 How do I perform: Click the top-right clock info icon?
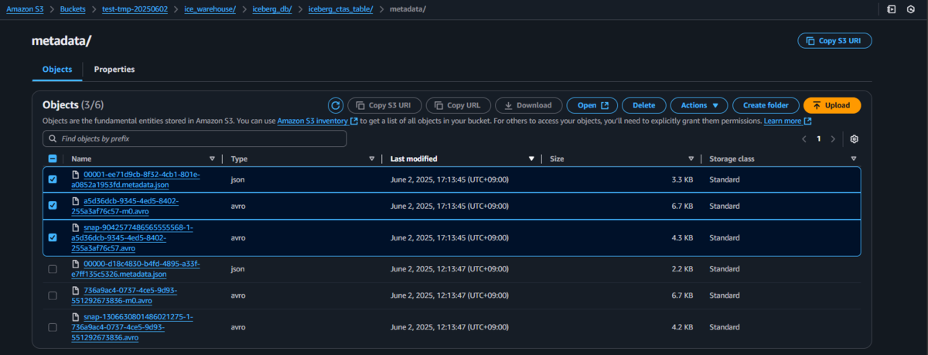(911, 9)
